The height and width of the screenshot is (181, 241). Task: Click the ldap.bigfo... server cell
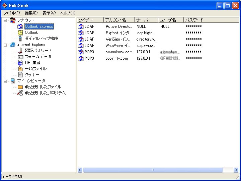[x=146, y=33]
